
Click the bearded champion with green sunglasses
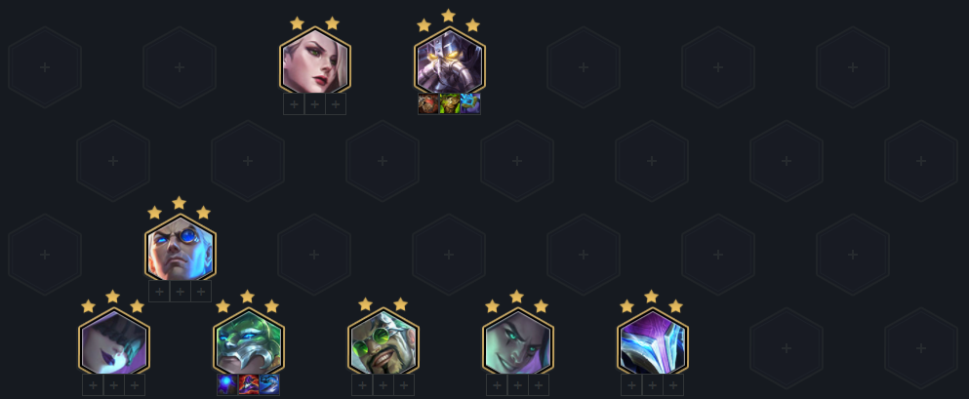point(384,342)
